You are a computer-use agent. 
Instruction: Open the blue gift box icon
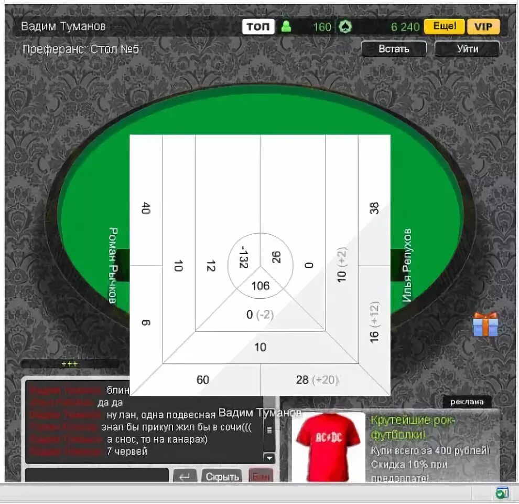(x=485, y=324)
